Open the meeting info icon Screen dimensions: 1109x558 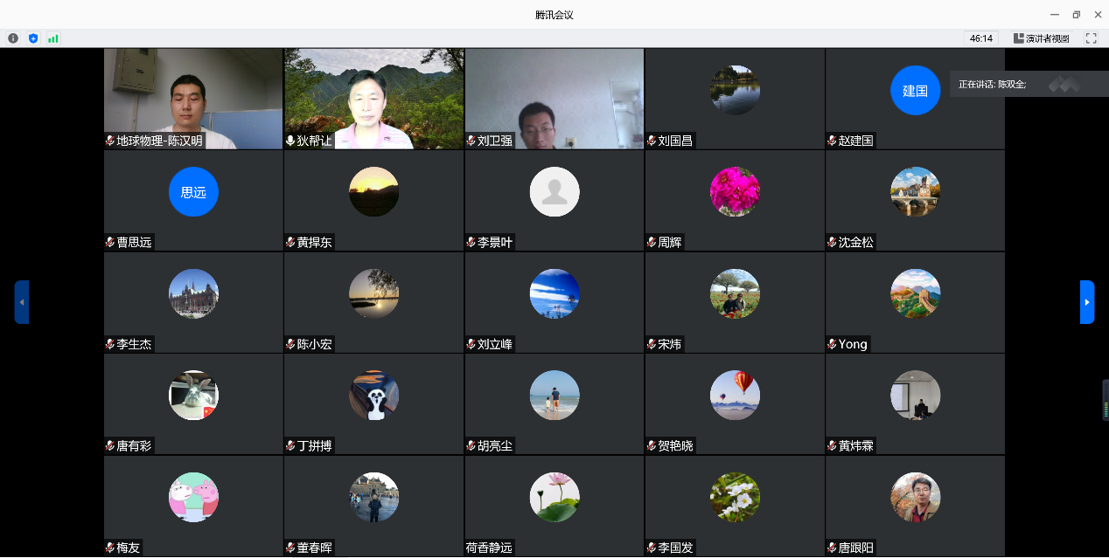(x=13, y=38)
